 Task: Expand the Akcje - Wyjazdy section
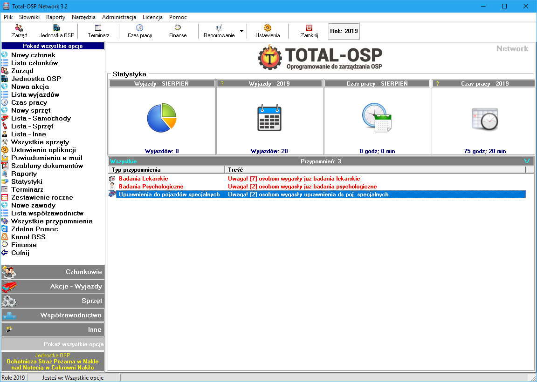pos(53,287)
